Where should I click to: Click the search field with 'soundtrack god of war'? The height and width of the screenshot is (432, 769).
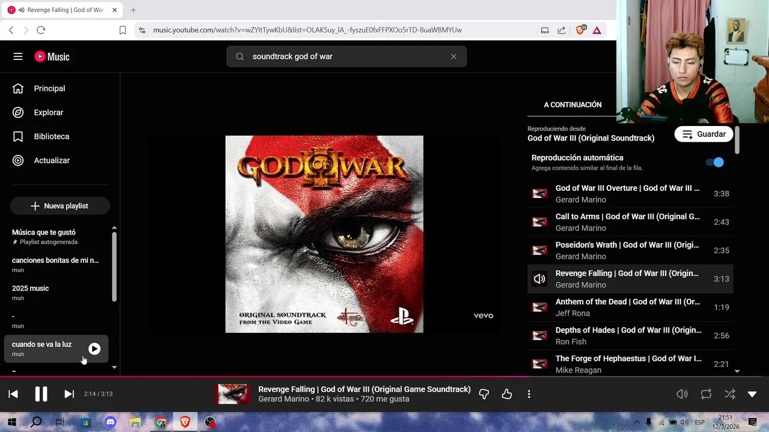click(x=346, y=56)
